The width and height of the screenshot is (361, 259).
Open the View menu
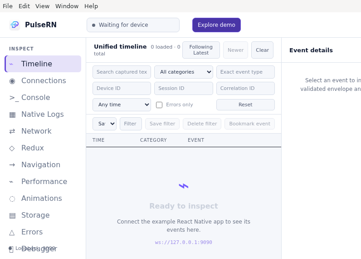click(42, 6)
